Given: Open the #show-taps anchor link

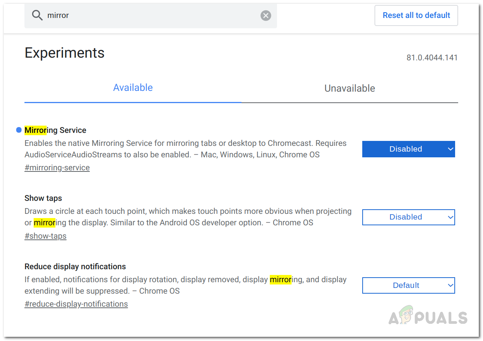Looking at the screenshot, I should [x=45, y=236].
